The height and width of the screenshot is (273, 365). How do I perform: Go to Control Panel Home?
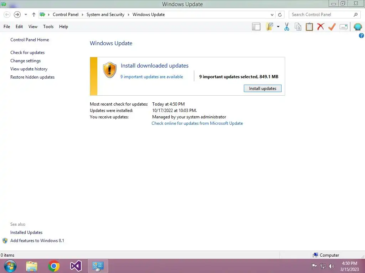pyautogui.click(x=30, y=40)
